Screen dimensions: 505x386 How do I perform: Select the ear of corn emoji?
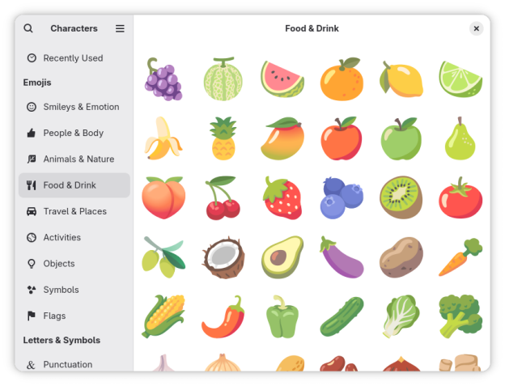[163, 316]
